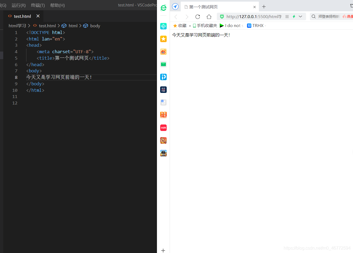Click the star favorites icon in the sidebar
353x253 pixels.
[x=163, y=39]
